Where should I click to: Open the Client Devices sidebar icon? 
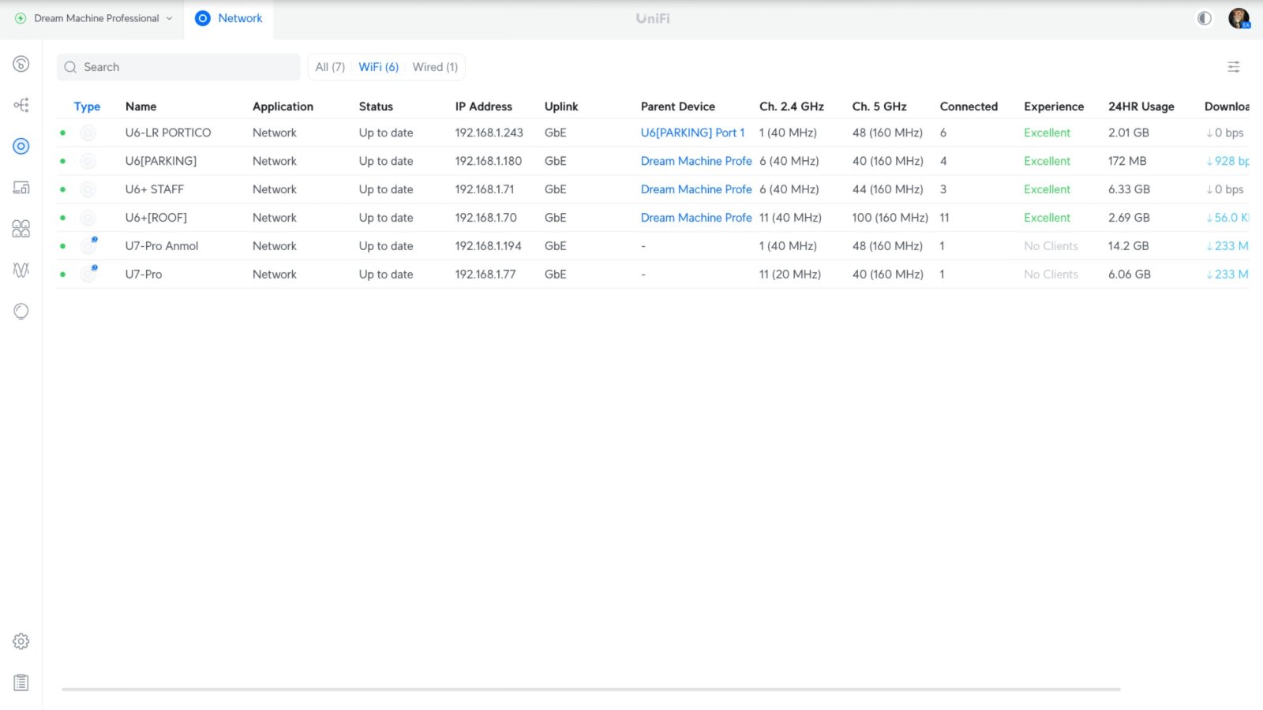pyautogui.click(x=21, y=188)
